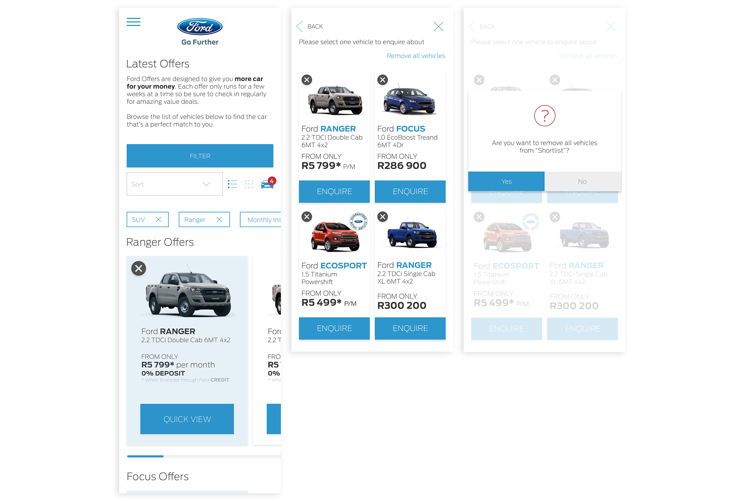Switch to grid view icon
The height and width of the screenshot is (501, 745).
click(x=249, y=184)
